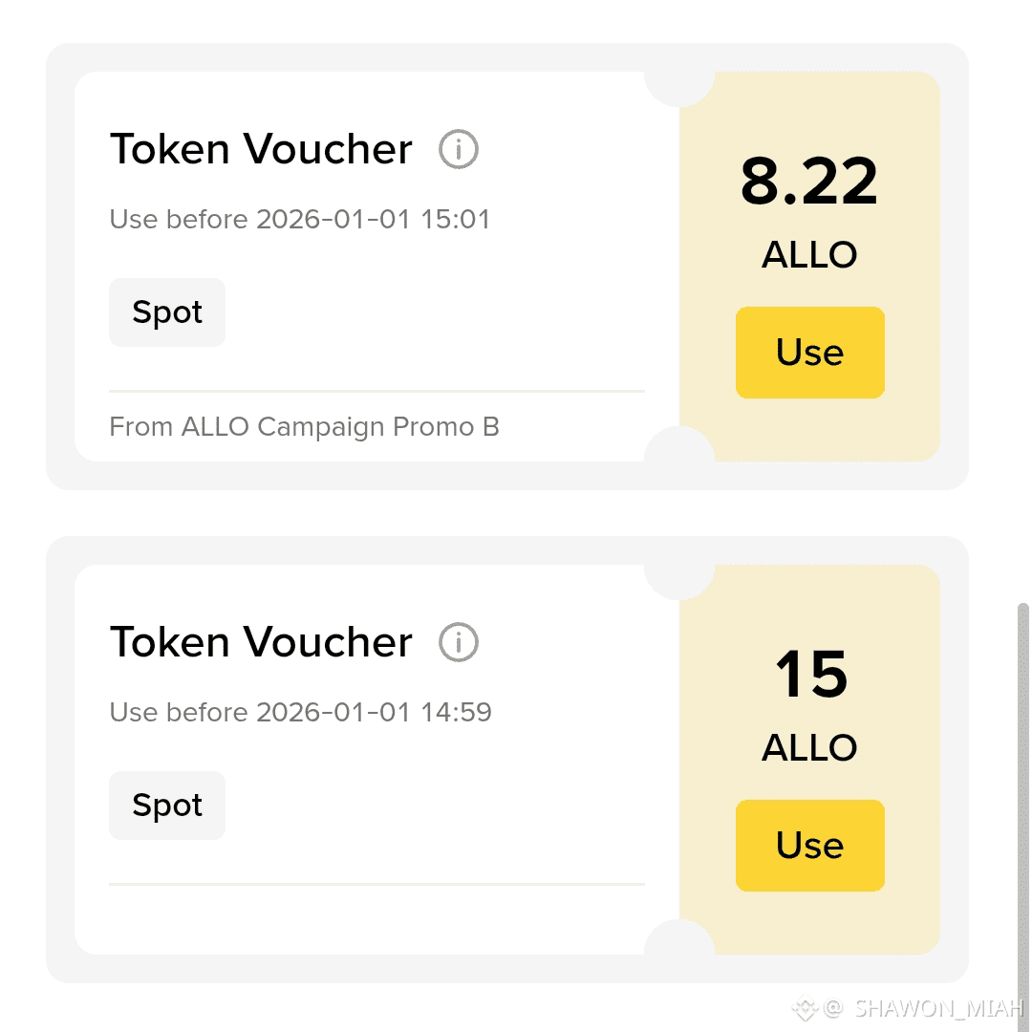
Task: Open info icon on 15 ALLO voucher
Action: point(458,642)
